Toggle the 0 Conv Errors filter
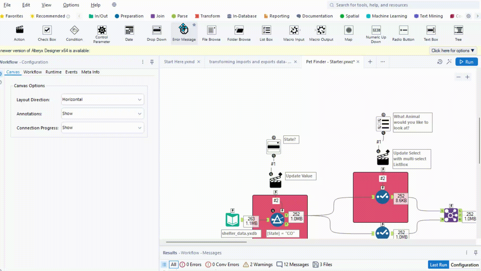Screen dimensions: 481x271 (x=222, y=265)
